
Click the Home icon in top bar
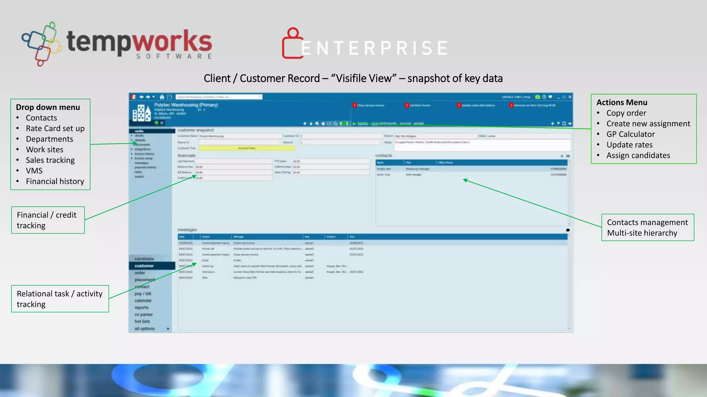click(x=162, y=97)
